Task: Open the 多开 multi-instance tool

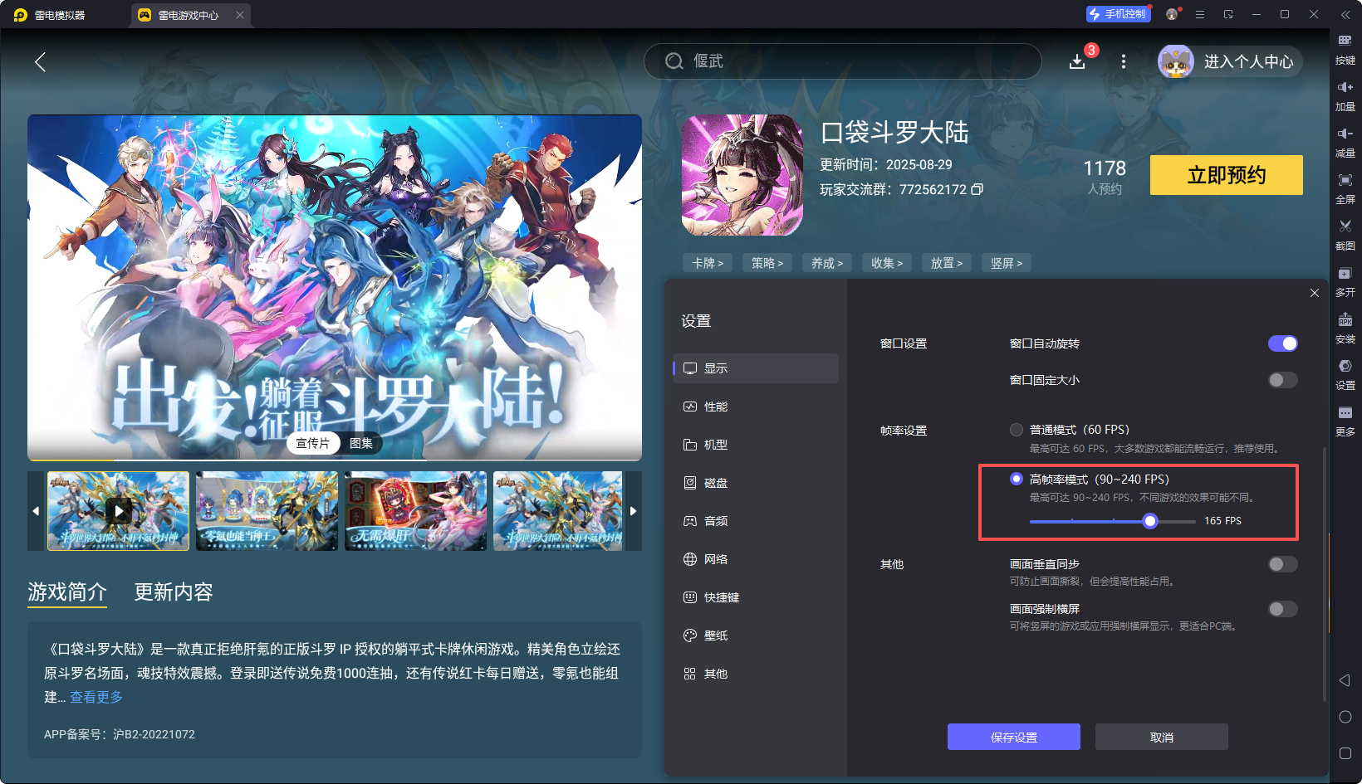Action: pyautogui.click(x=1345, y=282)
